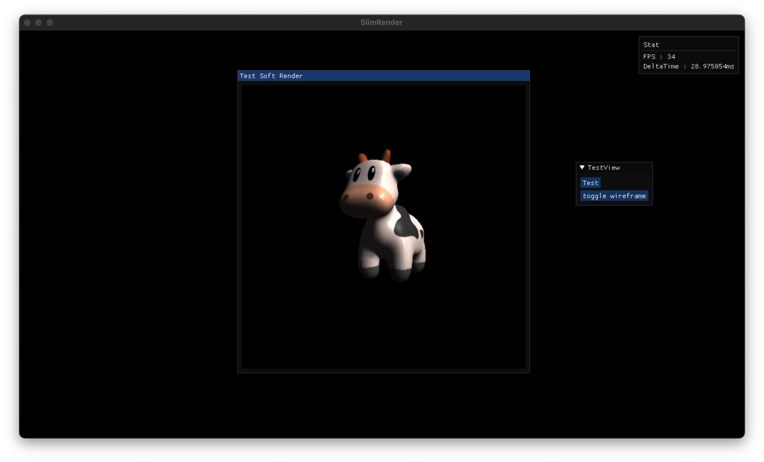Click the SlimRender window title
764x462 pixels.
pos(381,22)
